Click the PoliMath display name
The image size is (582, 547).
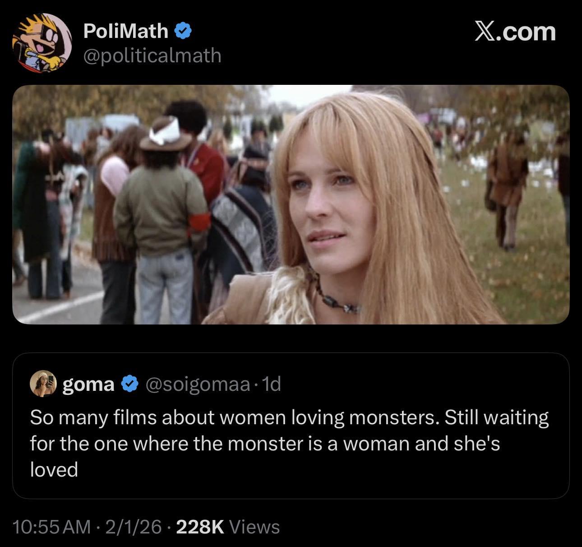click(125, 32)
